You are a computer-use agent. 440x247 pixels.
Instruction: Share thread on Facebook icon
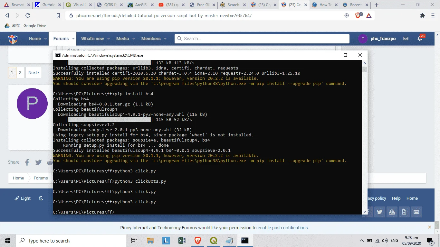pyautogui.click(x=27, y=162)
